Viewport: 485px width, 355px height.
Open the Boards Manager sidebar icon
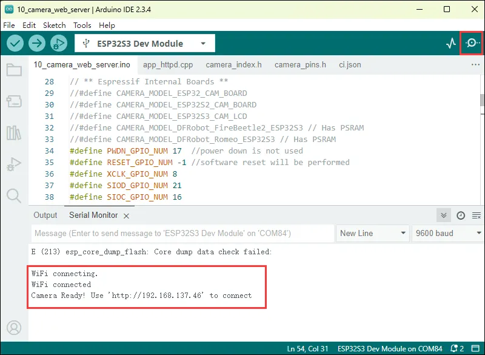coord(13,101)
